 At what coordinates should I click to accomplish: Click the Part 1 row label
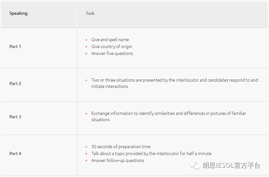click(15, 46)
